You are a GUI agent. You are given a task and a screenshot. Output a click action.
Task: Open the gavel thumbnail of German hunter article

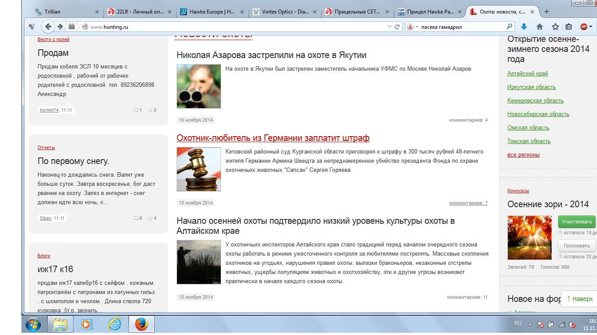point(199,169)
